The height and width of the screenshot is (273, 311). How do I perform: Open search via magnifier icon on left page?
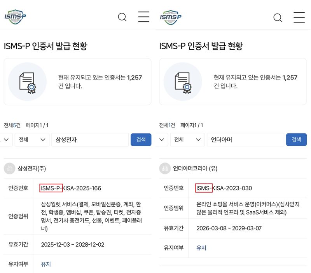122,17
